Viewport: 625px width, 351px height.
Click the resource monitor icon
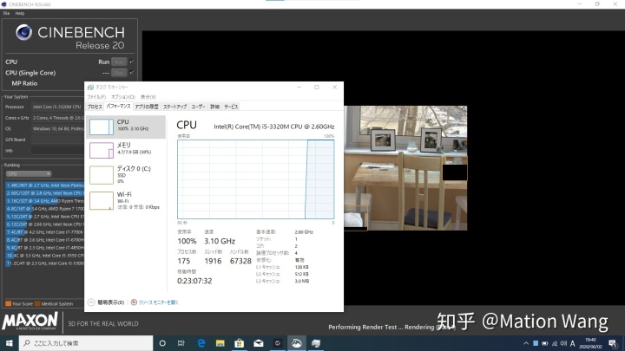pos(134,302)
